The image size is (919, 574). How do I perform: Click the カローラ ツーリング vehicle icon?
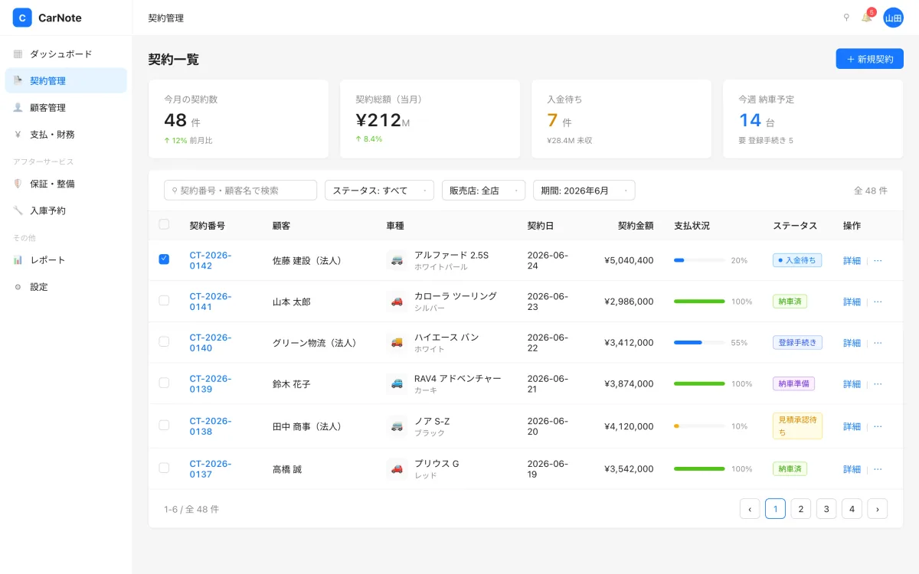pyautogui.click(x=397, y=302)
